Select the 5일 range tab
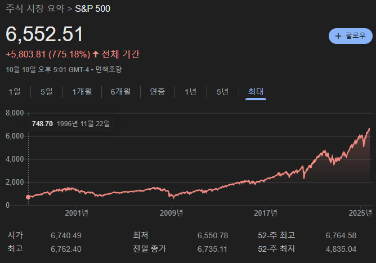The image size is (376, 263). [46, 92]
